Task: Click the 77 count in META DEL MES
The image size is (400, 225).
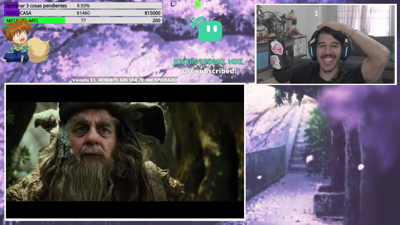Action: (x=83, y=21)
